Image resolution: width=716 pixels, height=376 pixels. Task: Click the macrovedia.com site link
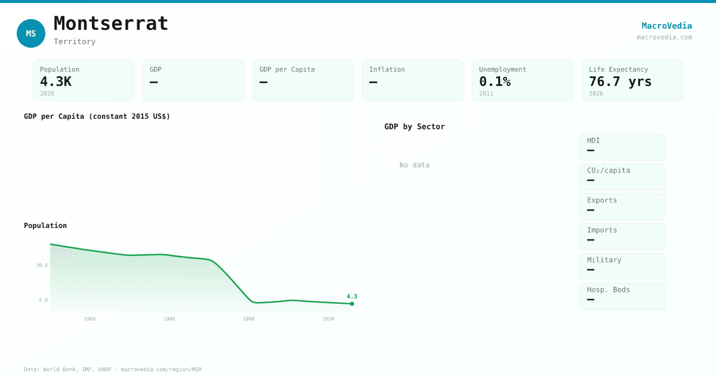(664, 37)
